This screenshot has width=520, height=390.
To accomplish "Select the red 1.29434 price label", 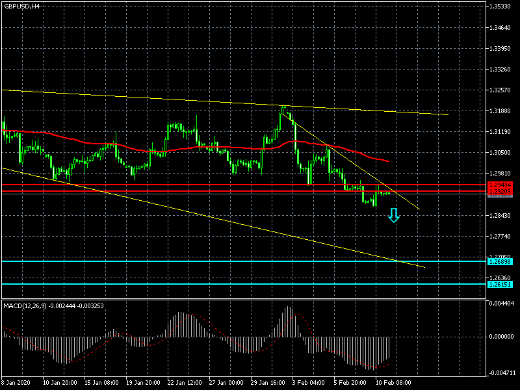I will (500, 186).
